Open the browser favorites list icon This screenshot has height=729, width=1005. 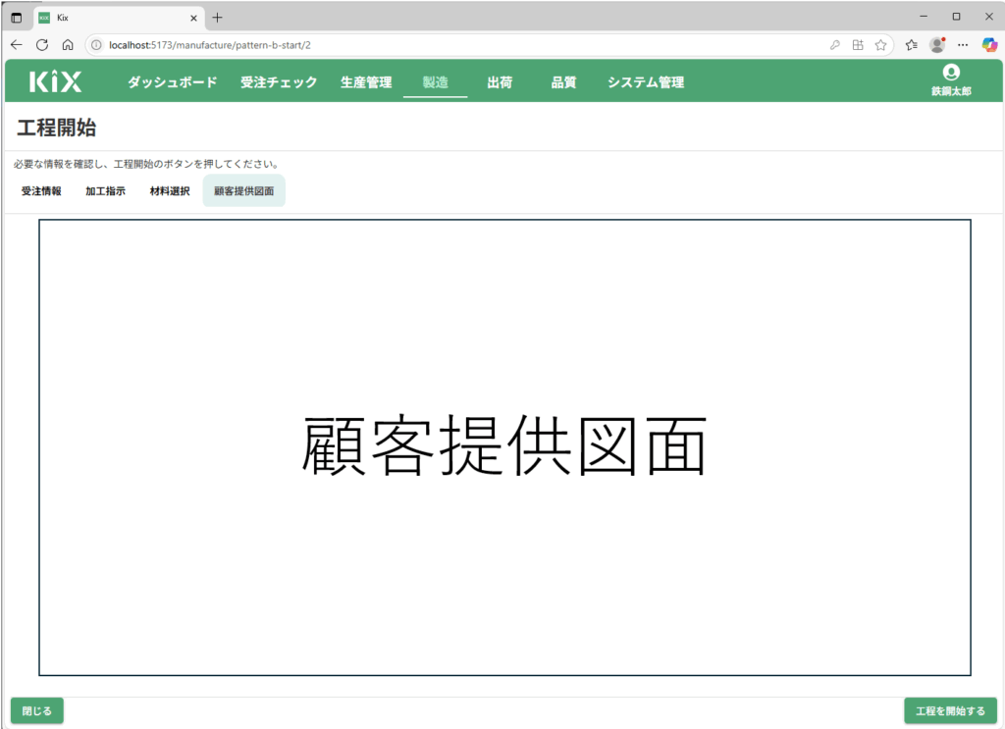coord(912,45)
